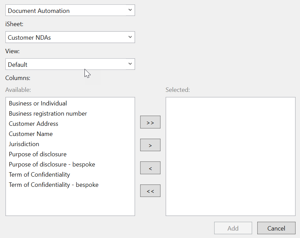Click inside the empty Selected columns list
Image resolution: width=300 pixels, height=238 pixels.
click(x=230, y=156)
